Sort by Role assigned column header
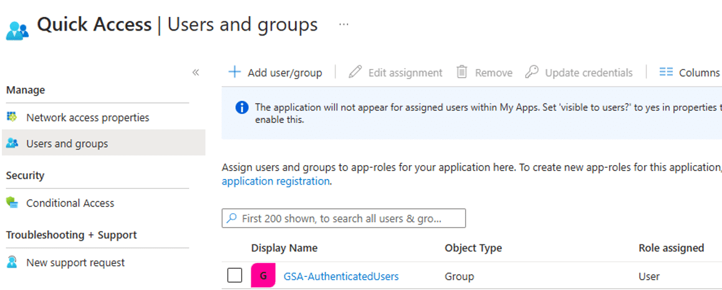Image resolution: width=722 pixels, height=290 pixels. pyautogui.click(x=671, y=248)
